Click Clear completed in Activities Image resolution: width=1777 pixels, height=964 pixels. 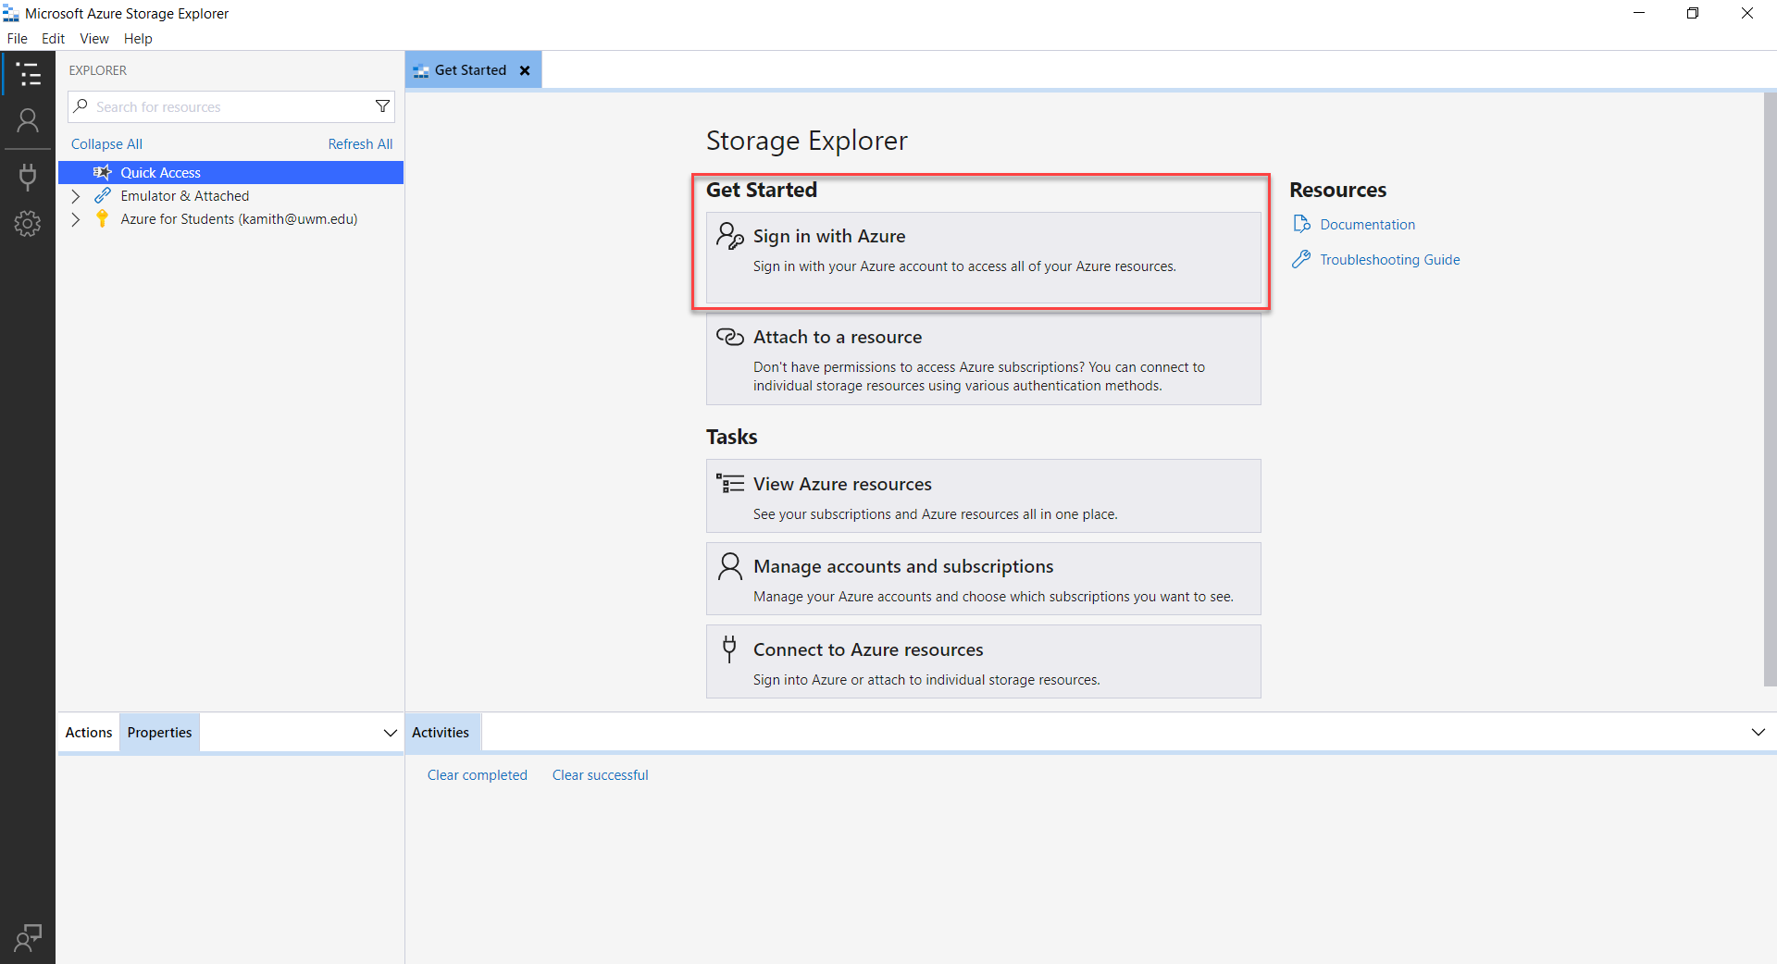pyautogui.click(x=477, y=775)
